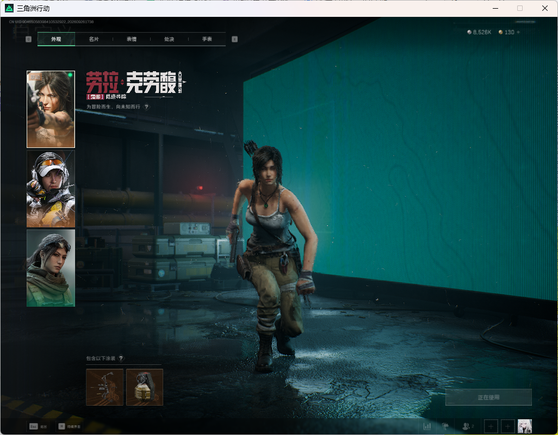Select the 外观 appearance tab
Viewport: 558px width, 435px height.
pyautogui.click(x=56, y=39)
